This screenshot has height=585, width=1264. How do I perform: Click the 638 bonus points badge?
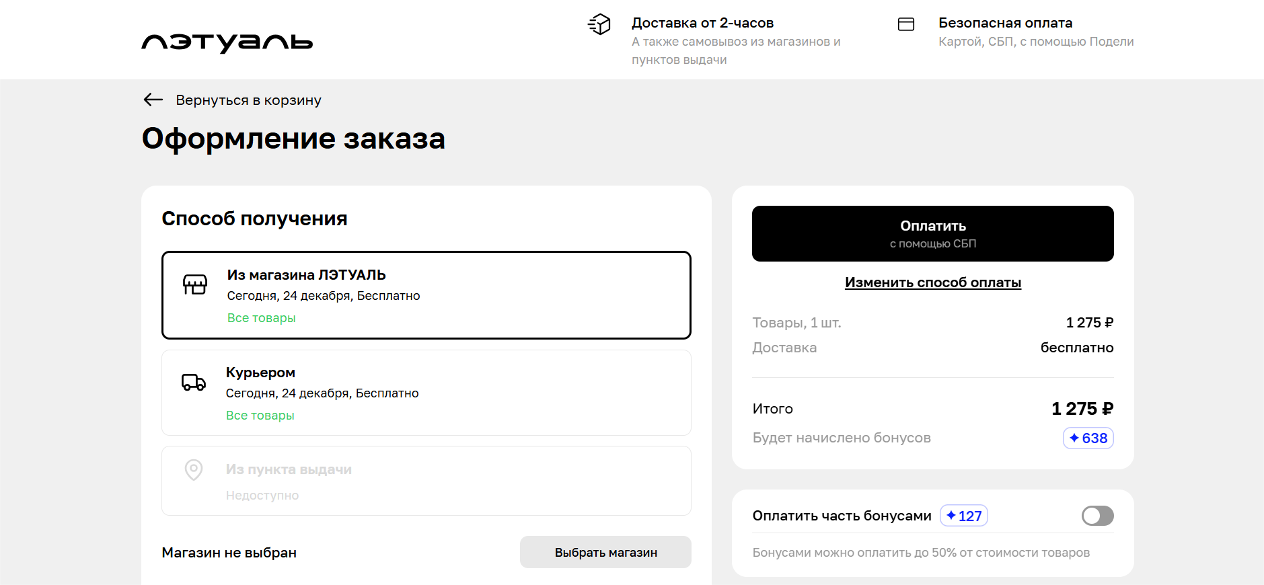1088,438
